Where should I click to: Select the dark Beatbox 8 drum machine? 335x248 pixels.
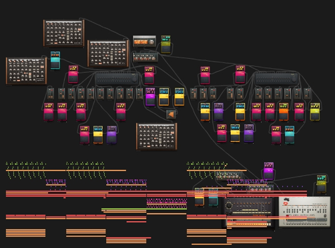[x=248, y=213]
